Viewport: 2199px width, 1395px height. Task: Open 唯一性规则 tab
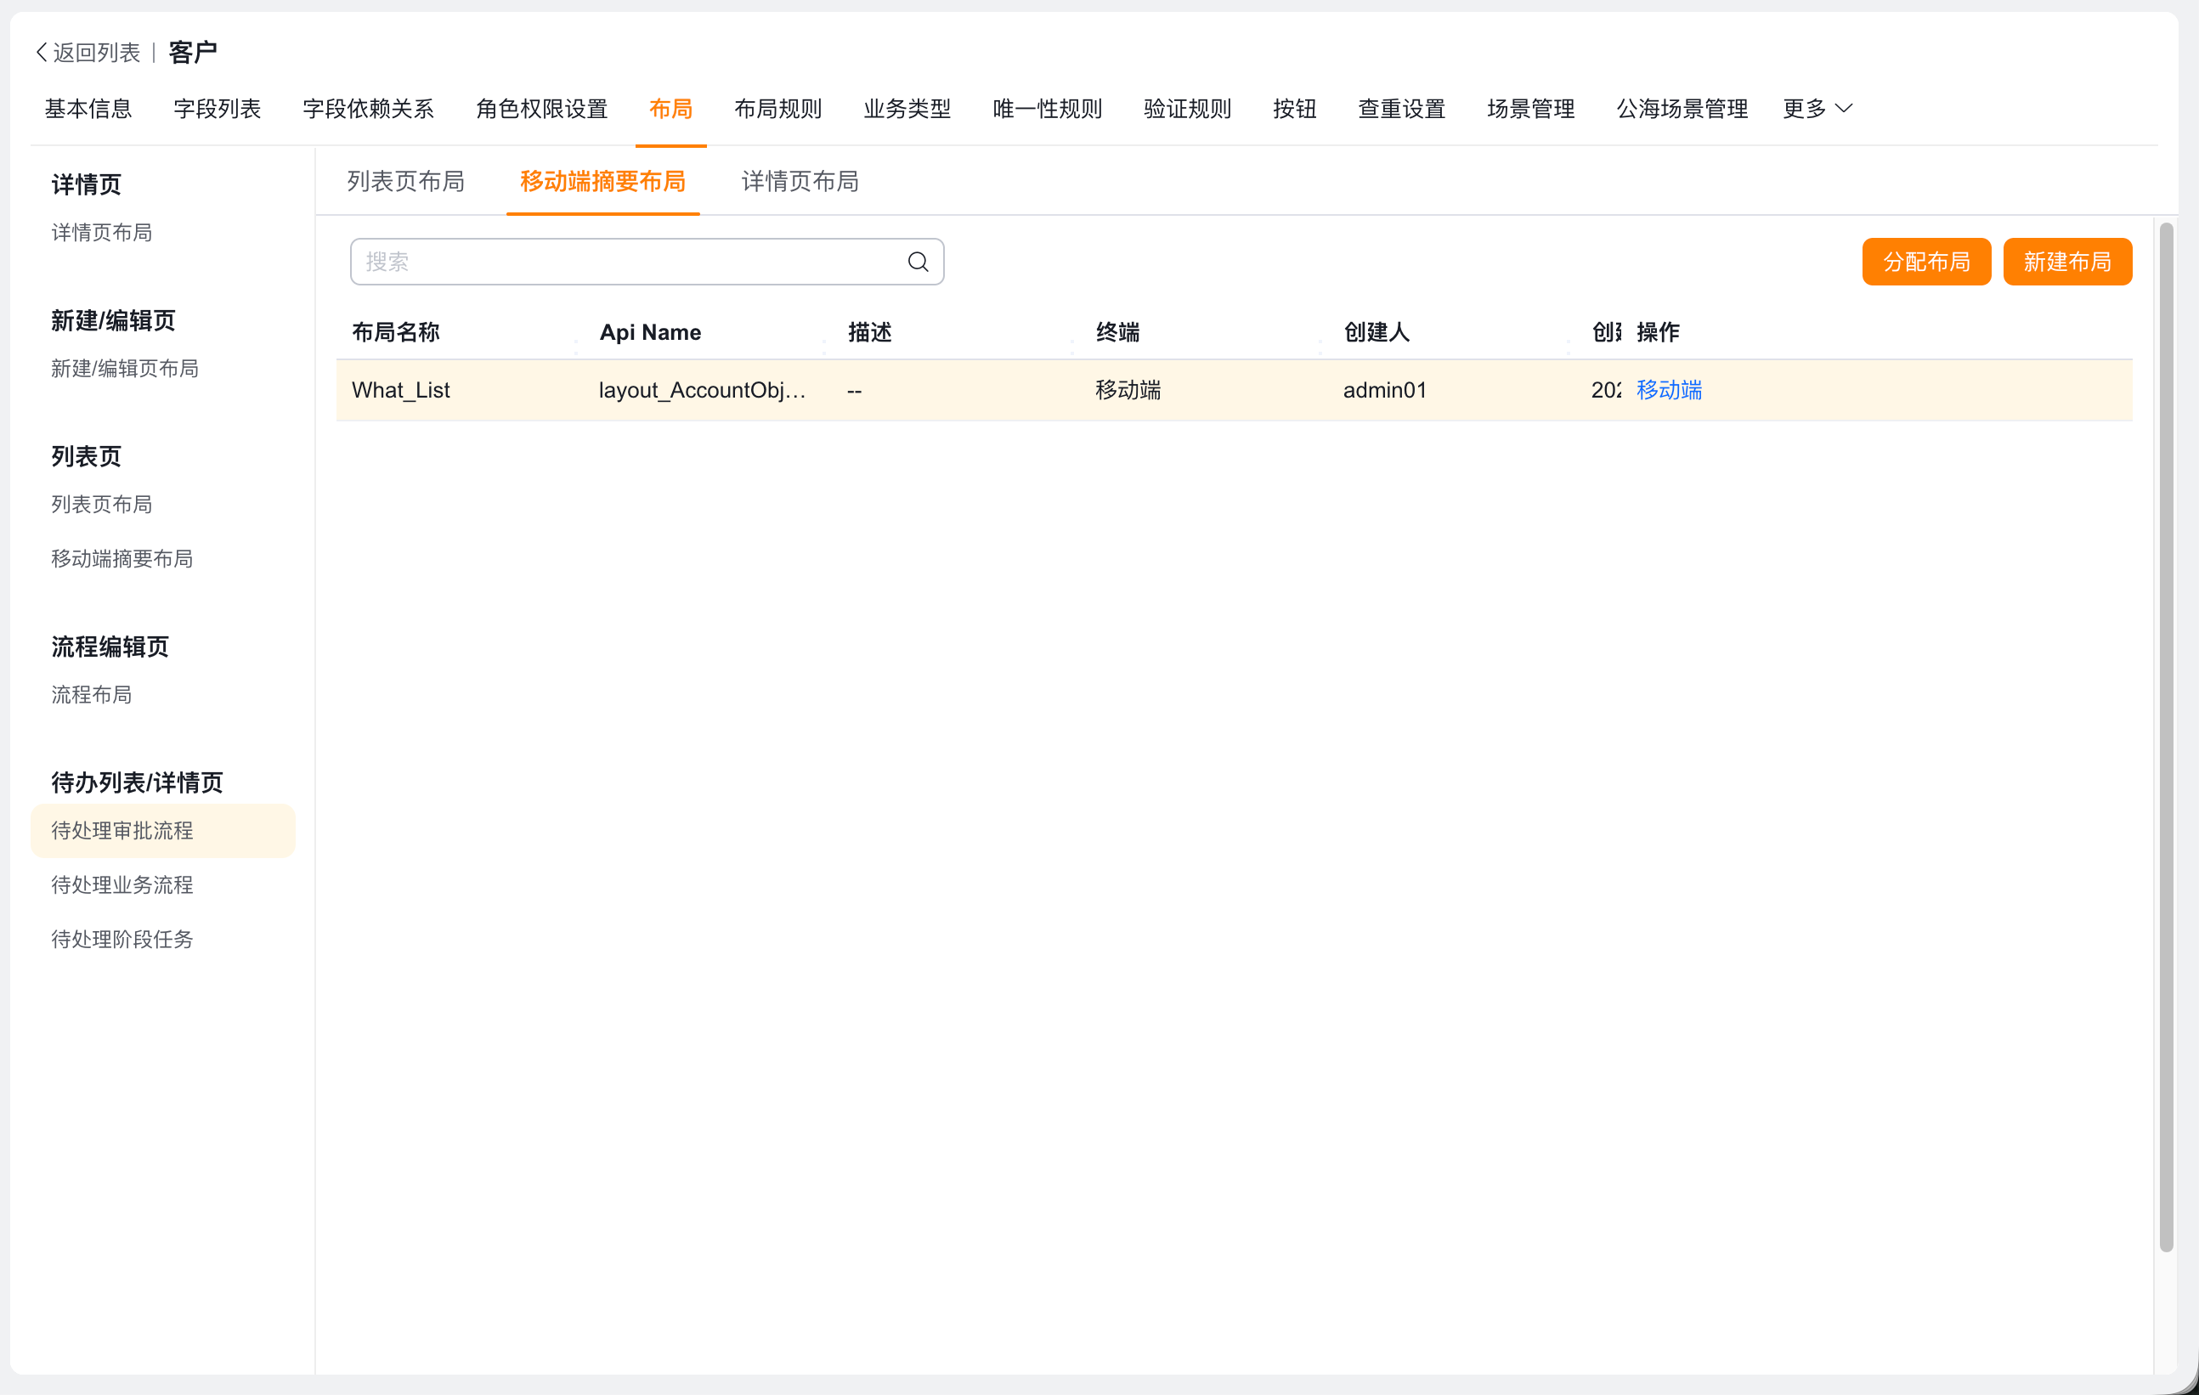[1048, 109]
